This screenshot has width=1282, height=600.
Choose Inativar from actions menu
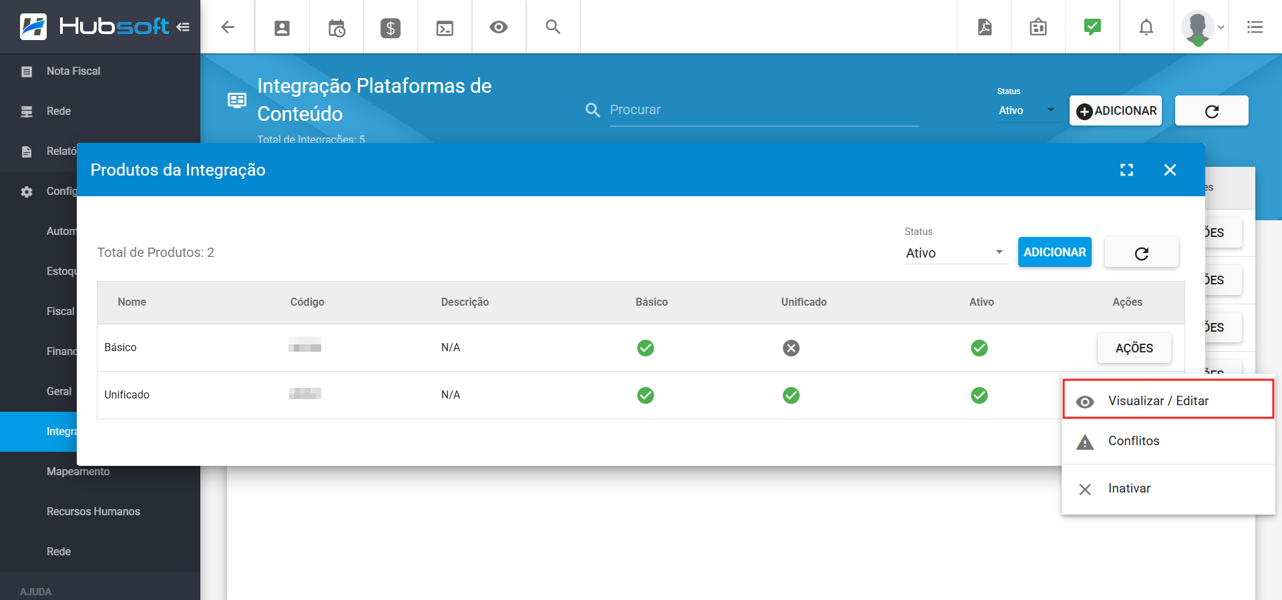tap(1168, 489)
